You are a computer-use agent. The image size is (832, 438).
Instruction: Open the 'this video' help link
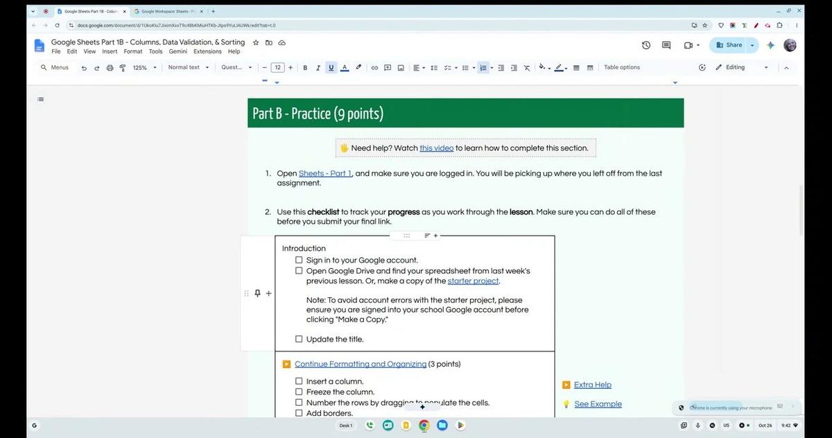(x=437, y=148)
